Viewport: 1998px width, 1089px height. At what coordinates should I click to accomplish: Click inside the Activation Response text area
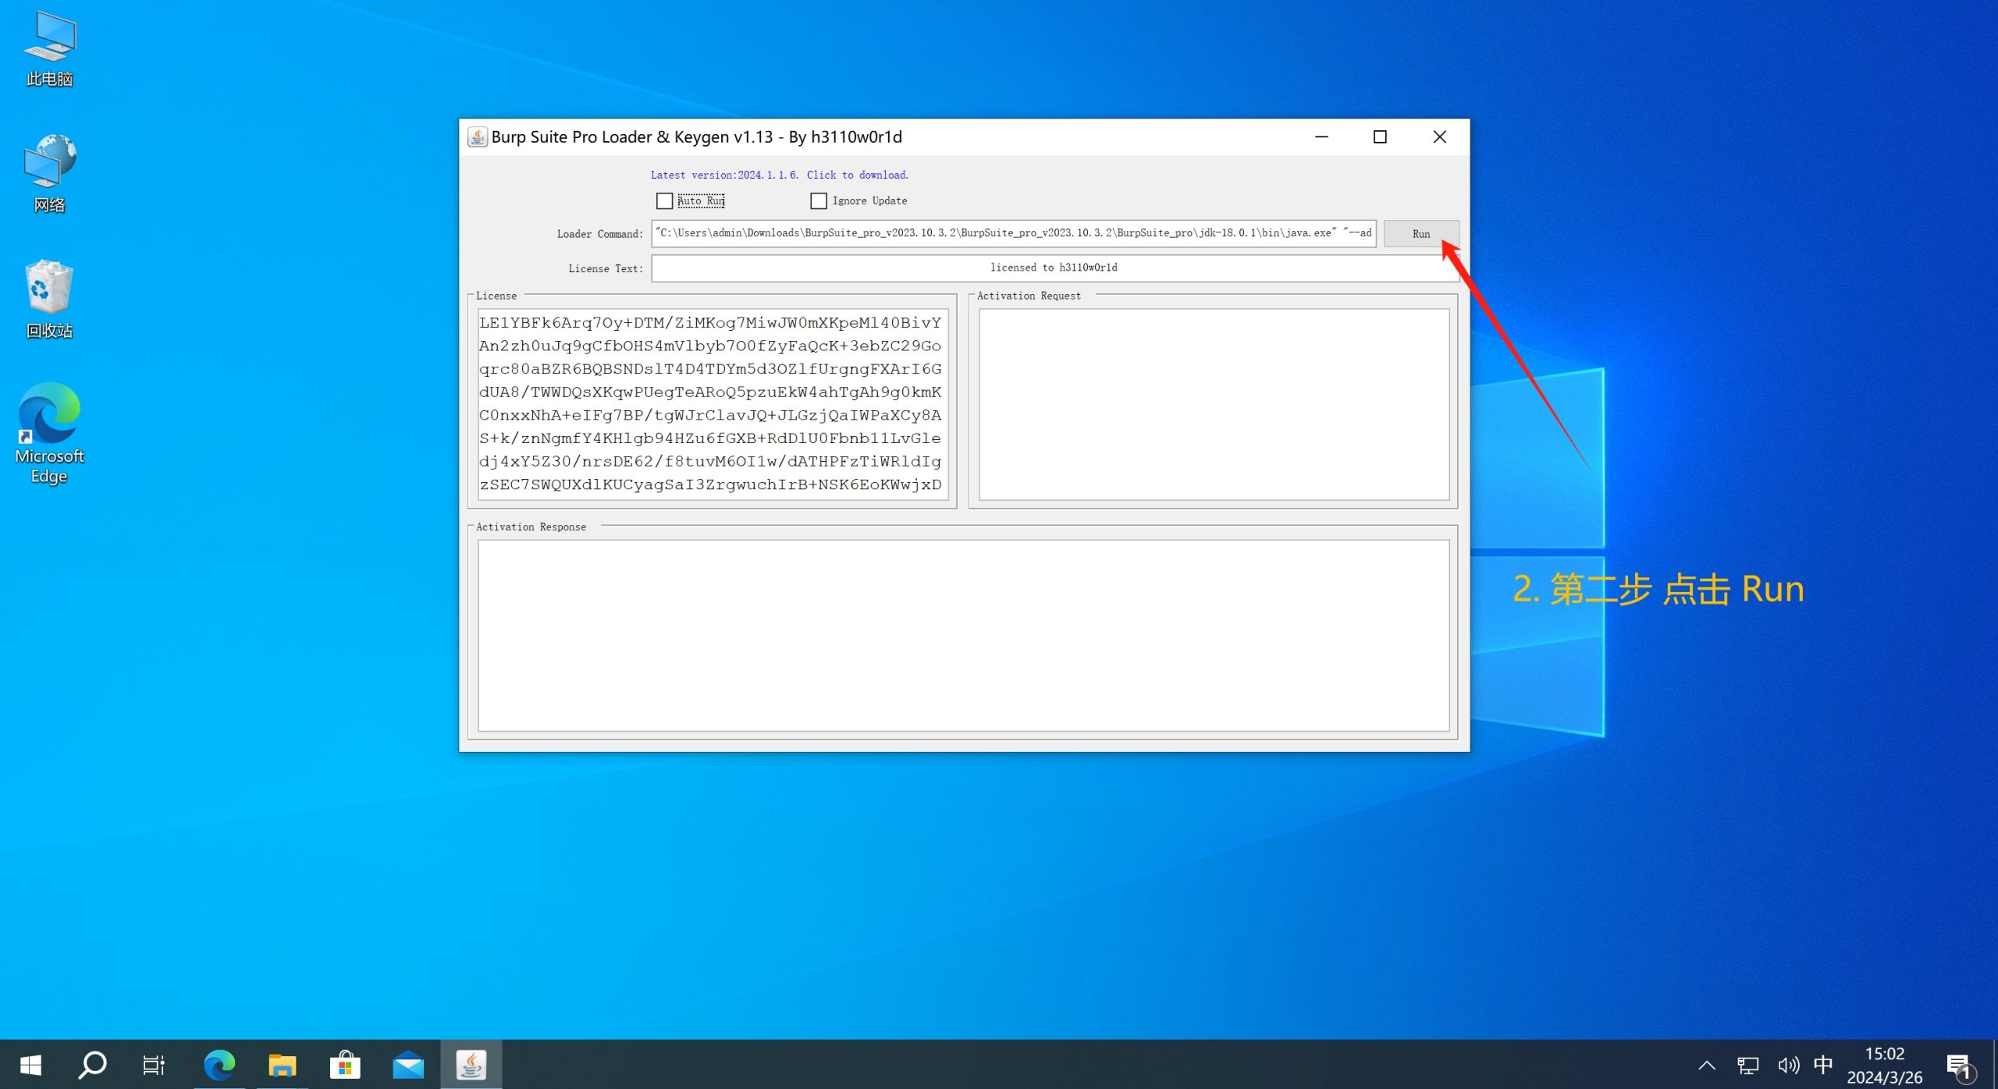coord(963,636)
